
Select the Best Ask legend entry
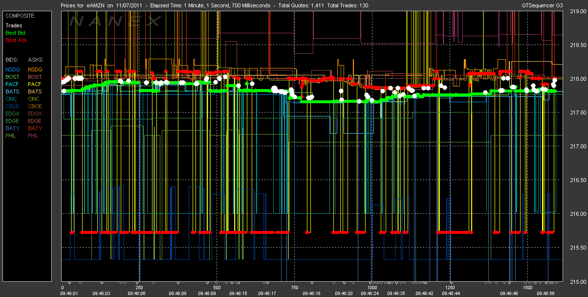tap(15, 40)
